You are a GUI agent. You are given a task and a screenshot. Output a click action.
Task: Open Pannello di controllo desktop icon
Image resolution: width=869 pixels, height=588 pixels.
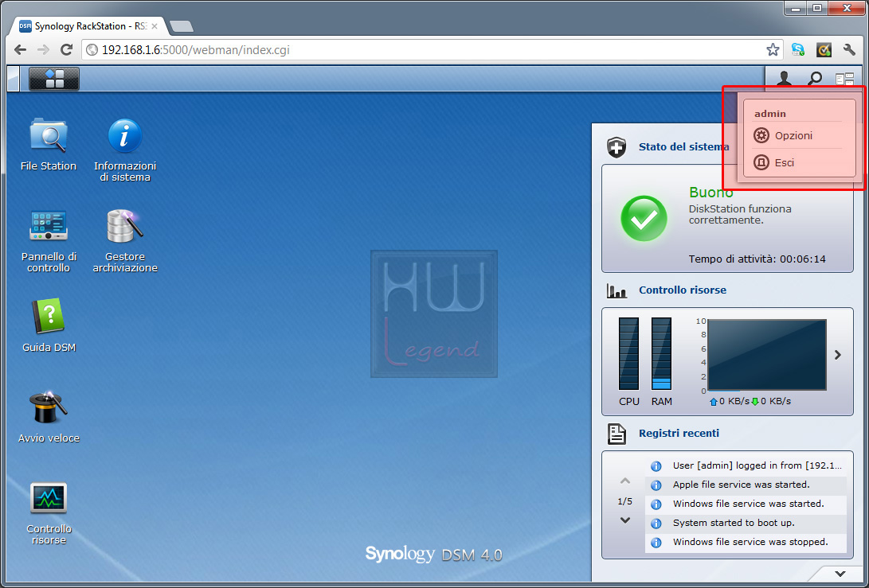49,240
